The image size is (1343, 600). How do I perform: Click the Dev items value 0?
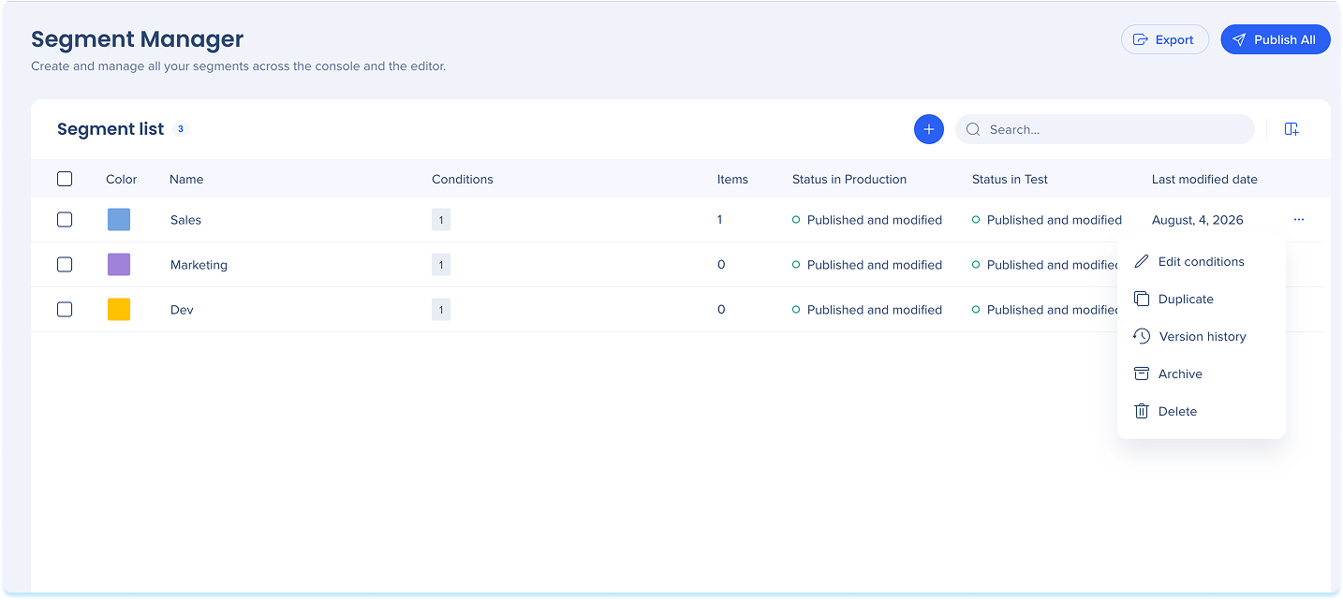pyautogui.click(x=721, y=310)
